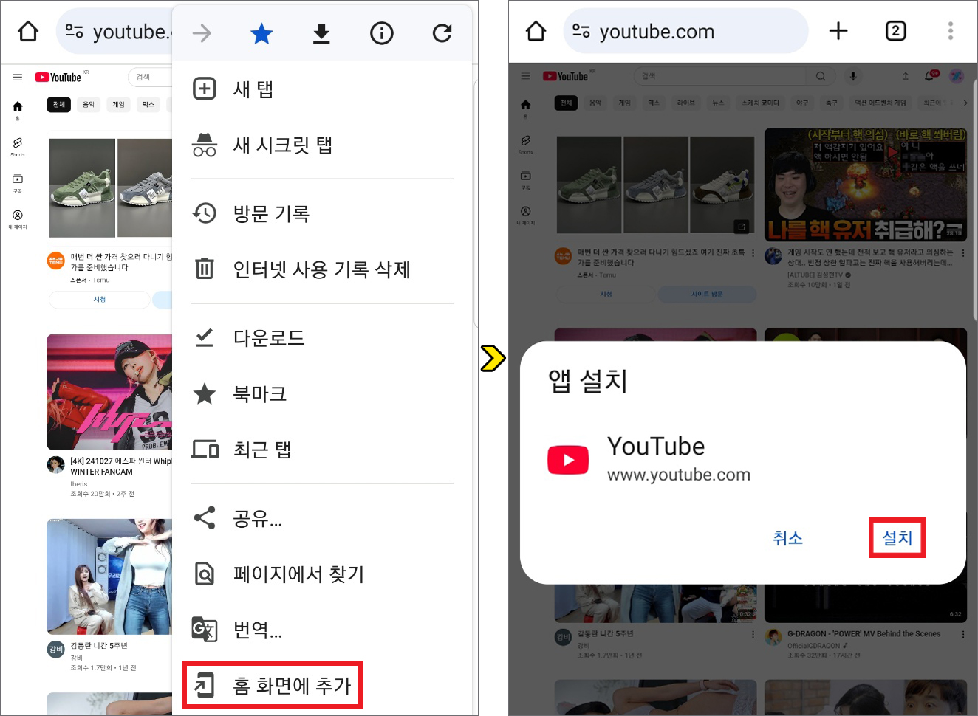
Task: Open 새 시크릿 탭 entry
Action: pyautogui.click(x=322, y=145)
